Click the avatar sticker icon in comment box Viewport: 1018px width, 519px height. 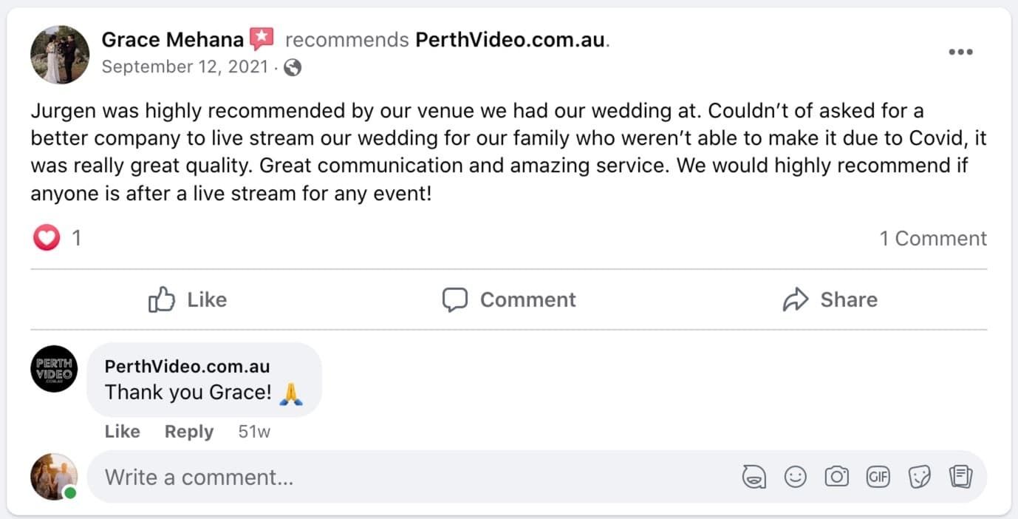pos(754,478)
